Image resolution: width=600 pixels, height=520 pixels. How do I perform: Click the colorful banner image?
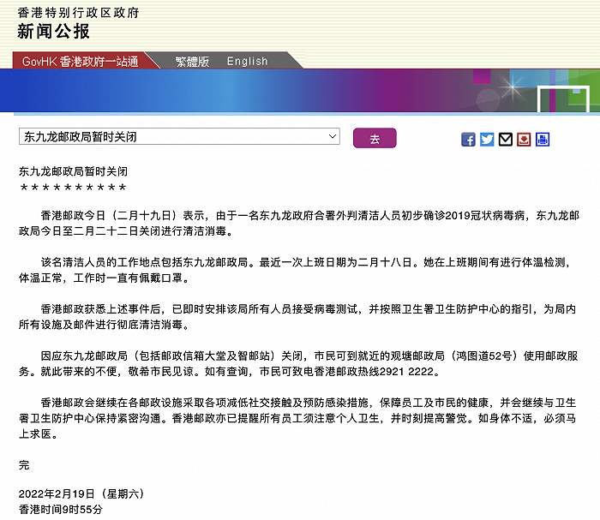click(300, 91)
